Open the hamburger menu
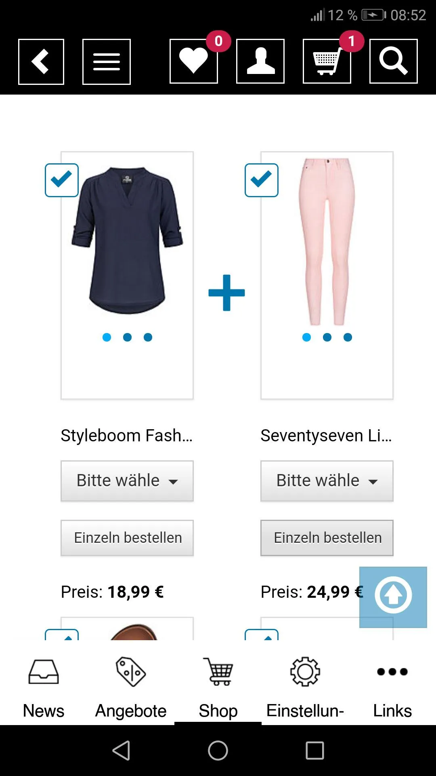Image resolution: width=436 pixels, height=776 pixels. 106,61
